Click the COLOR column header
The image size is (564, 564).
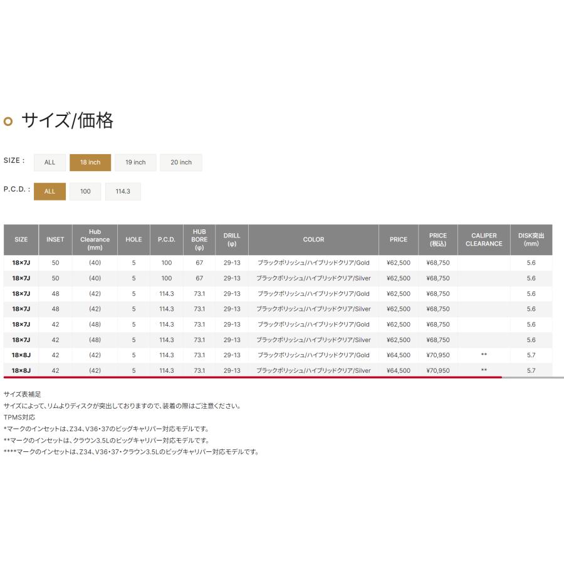313,239
